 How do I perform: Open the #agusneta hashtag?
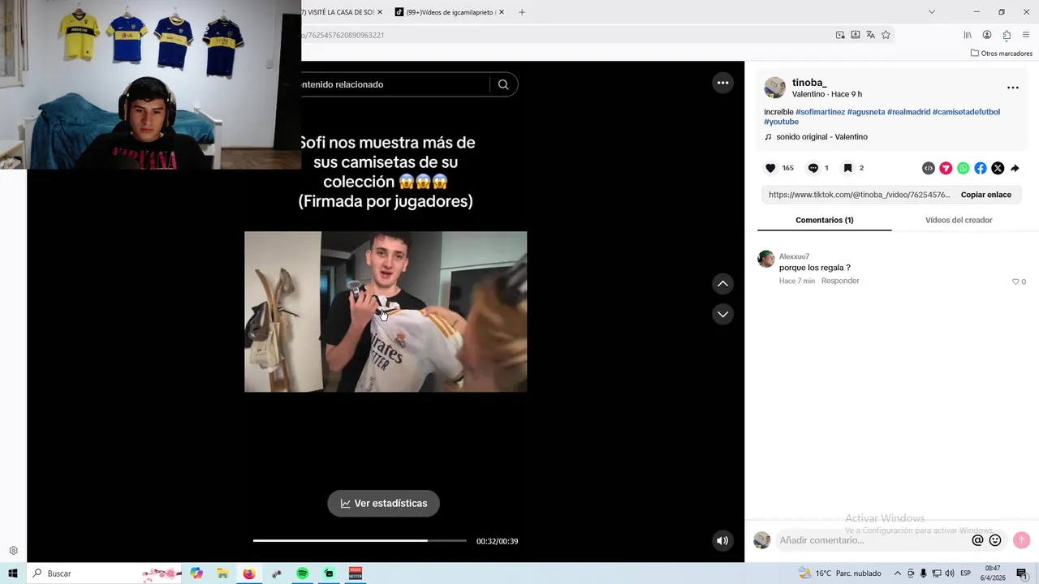(865, 112)
